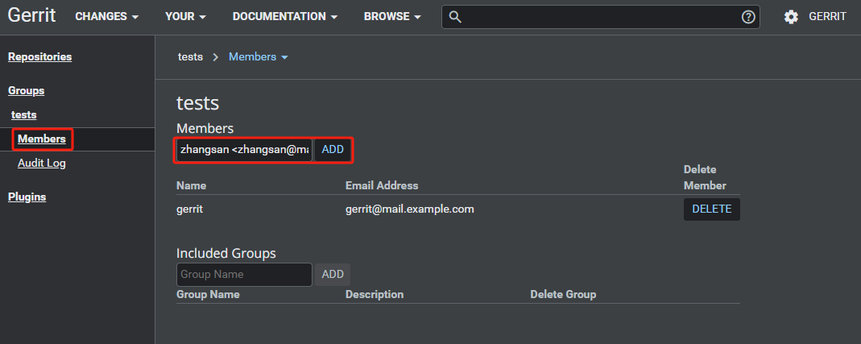
Task: Open Audit Log in the sidebar
Action: point(42,164)
